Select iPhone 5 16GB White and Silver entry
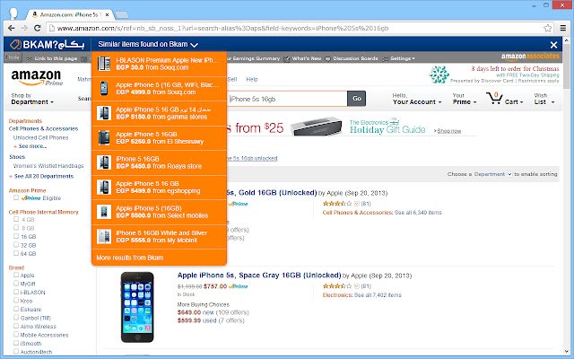 tap(160, 237)
